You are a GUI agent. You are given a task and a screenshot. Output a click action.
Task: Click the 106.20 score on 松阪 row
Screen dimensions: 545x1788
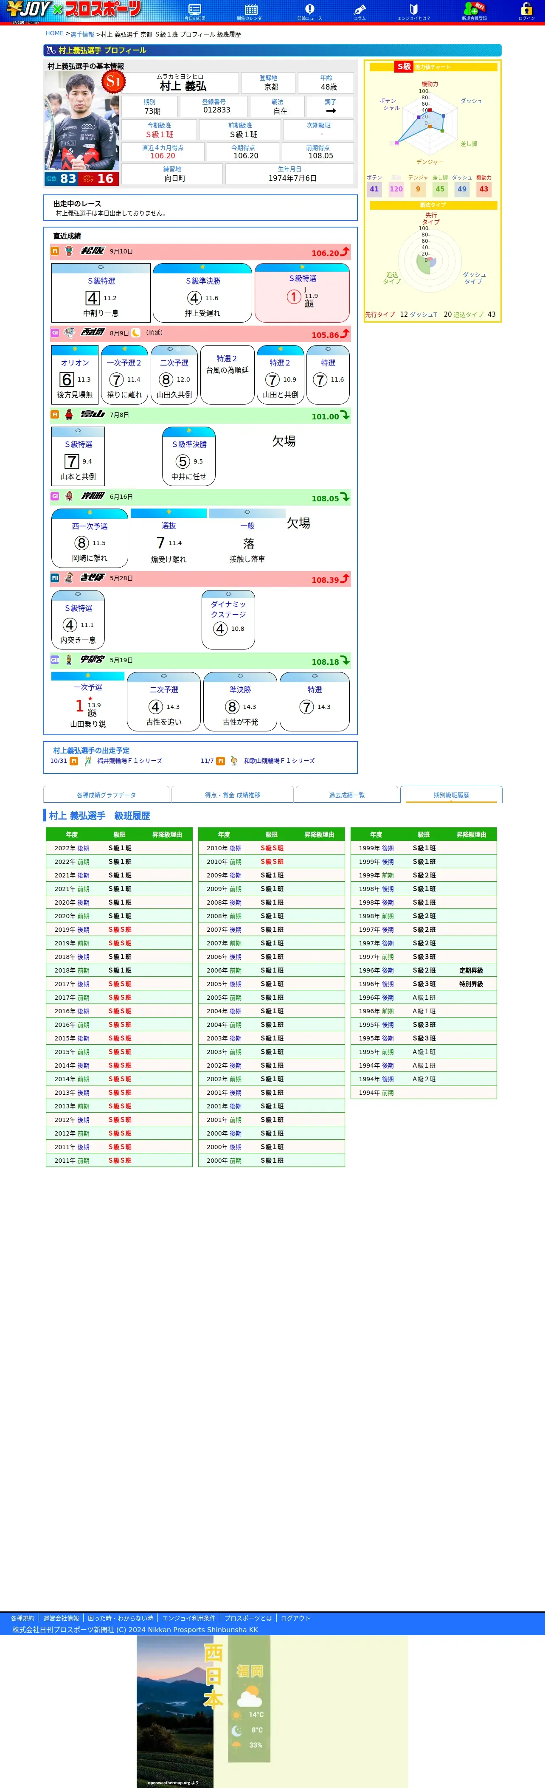tap(325, 253)
